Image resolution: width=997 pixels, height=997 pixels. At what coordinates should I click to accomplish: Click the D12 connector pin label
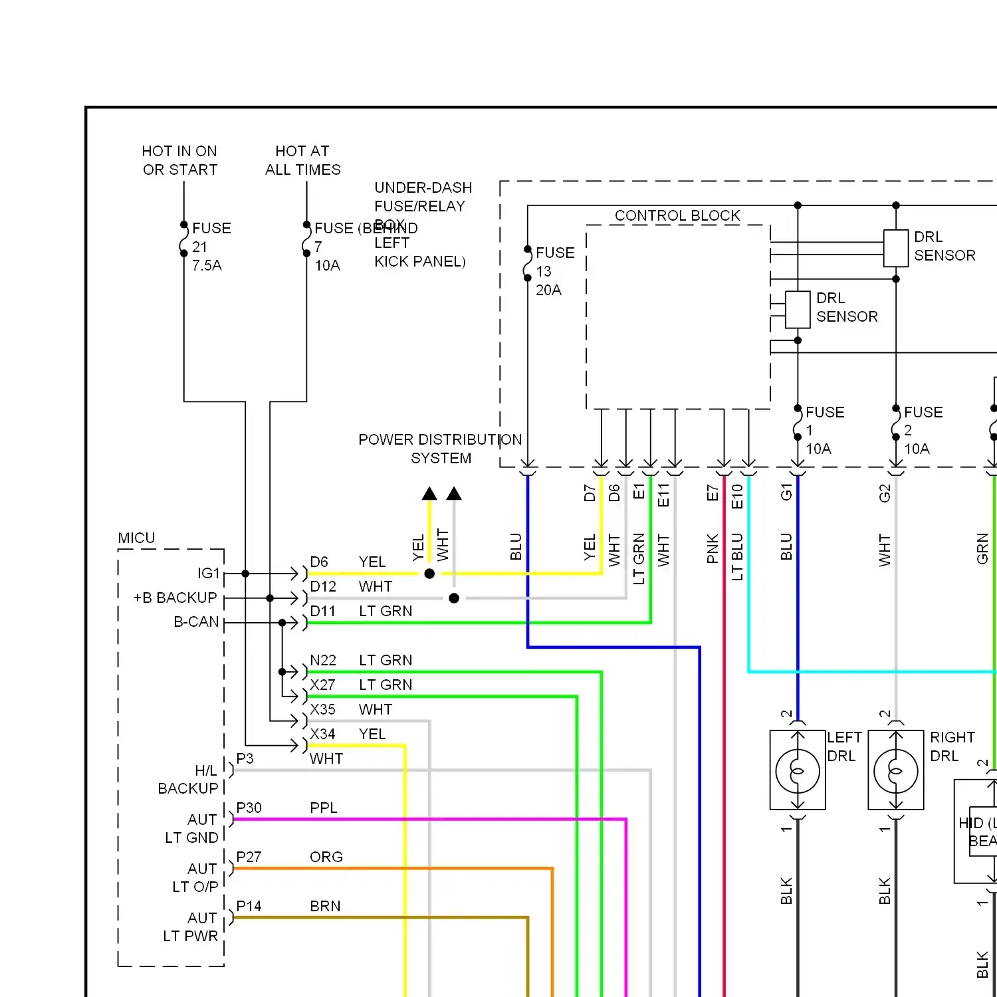point(323,586)
